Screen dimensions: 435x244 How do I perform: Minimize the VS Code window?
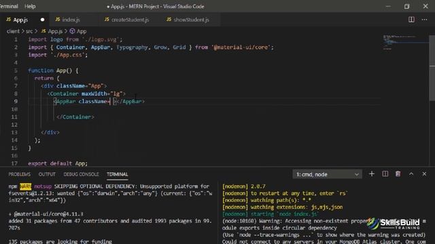coord(388,6)
